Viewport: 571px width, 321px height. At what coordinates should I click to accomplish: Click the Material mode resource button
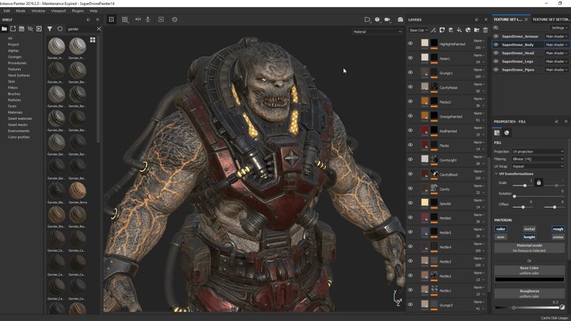(529, 248)
